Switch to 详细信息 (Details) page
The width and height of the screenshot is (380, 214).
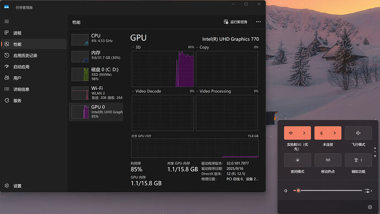click(x=34, y=89)
